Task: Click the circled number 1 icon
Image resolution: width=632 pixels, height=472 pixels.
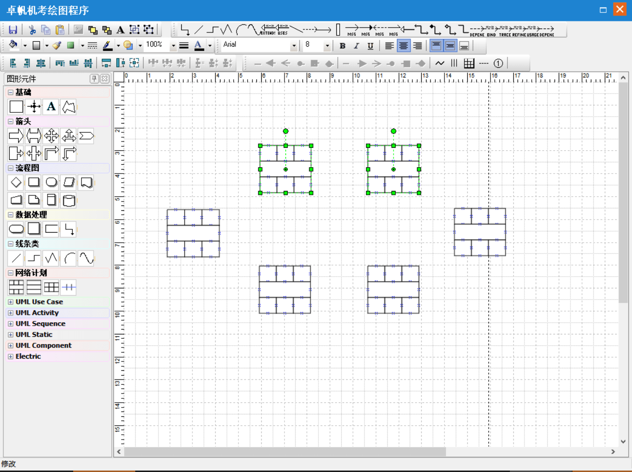Action: (498, 63)
